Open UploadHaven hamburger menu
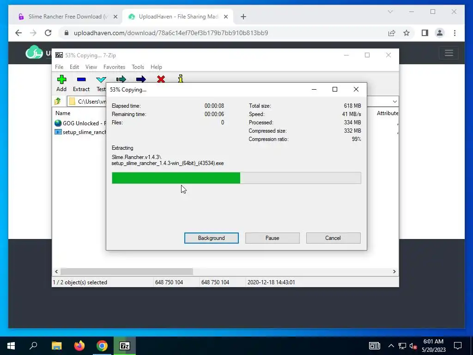This screenshot has height=355, width=473. point(449,53)
